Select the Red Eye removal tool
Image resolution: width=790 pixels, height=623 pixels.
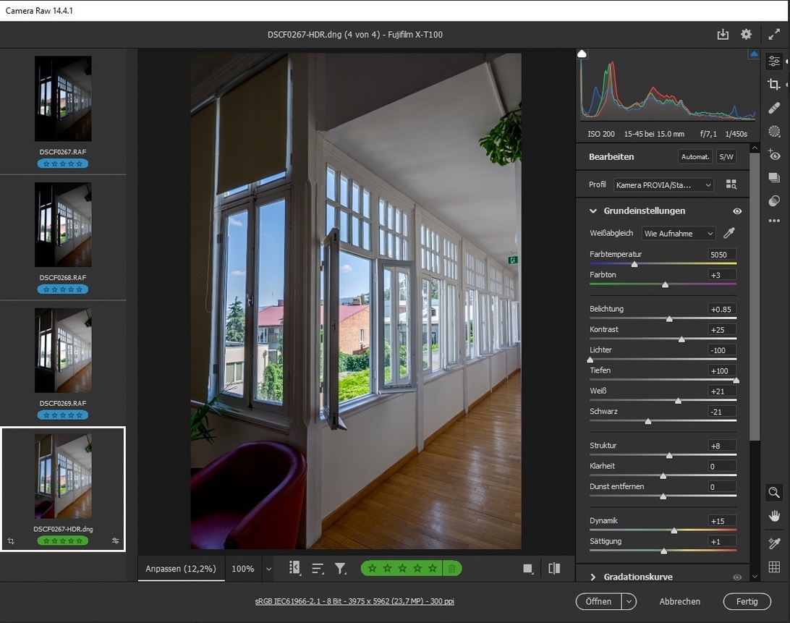pos(774,155)
